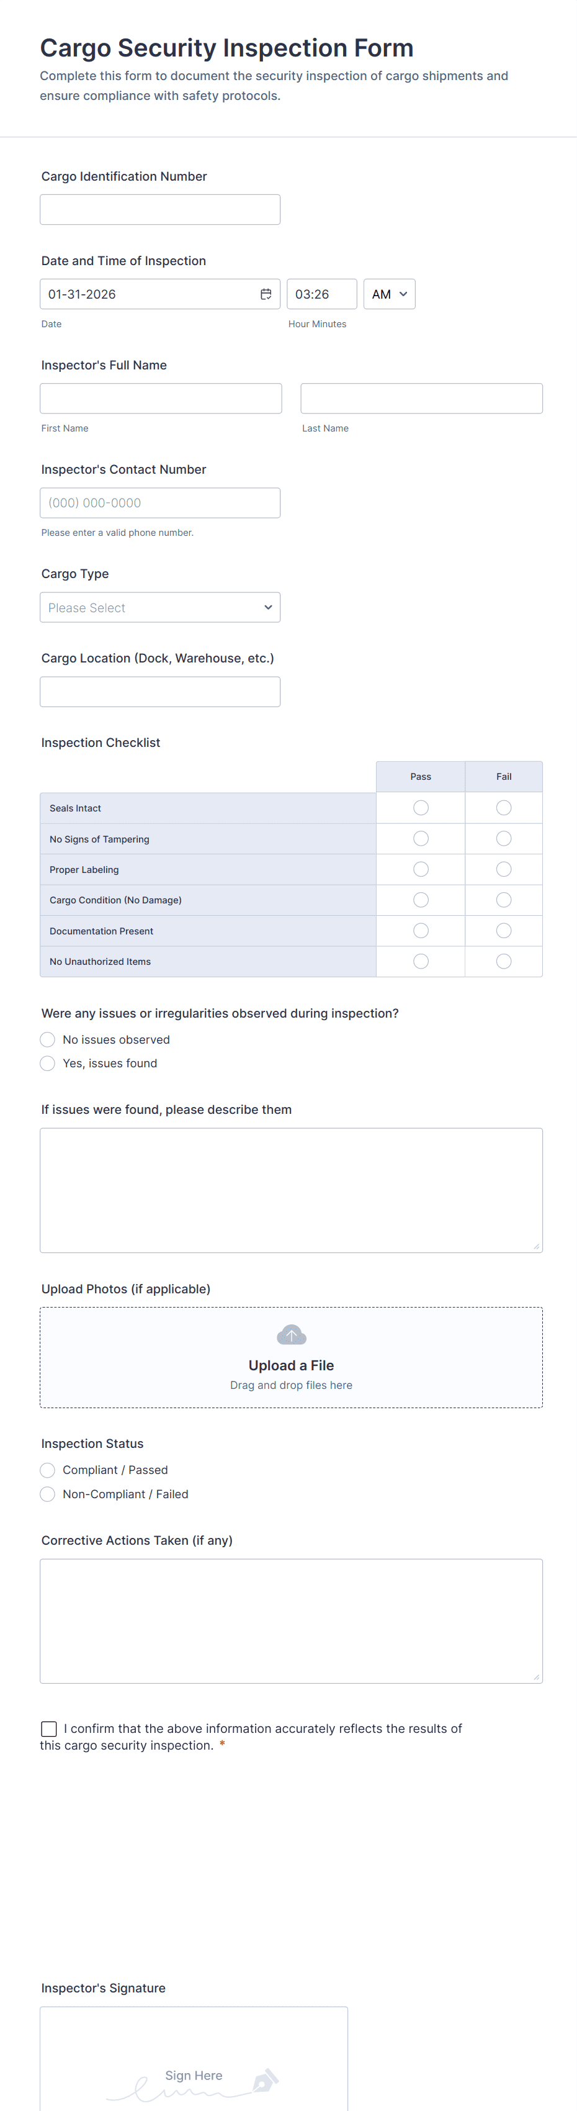Select the Pass radio for Seals Intact
577x2111 pixels.
420,807
